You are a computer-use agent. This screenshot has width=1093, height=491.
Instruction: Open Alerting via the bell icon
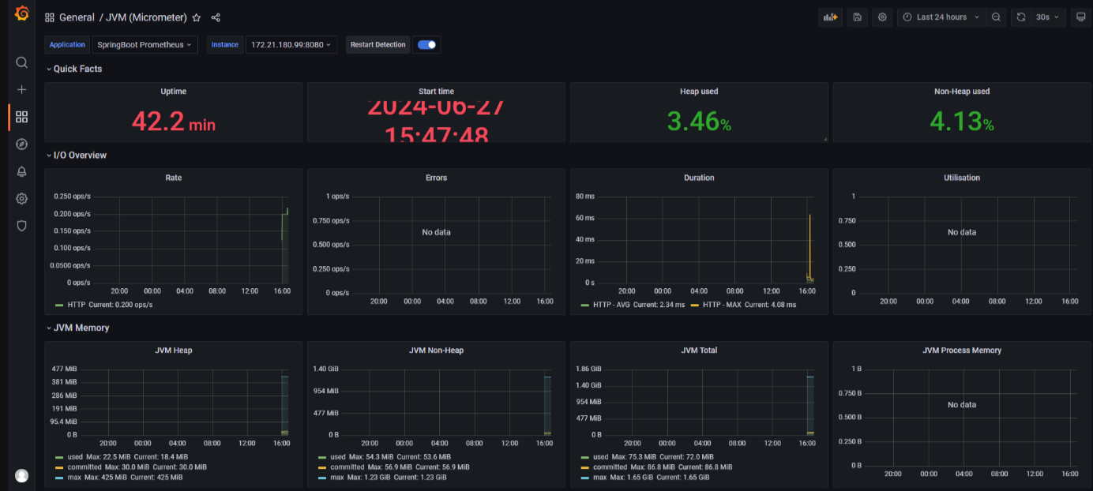(22, 171)
